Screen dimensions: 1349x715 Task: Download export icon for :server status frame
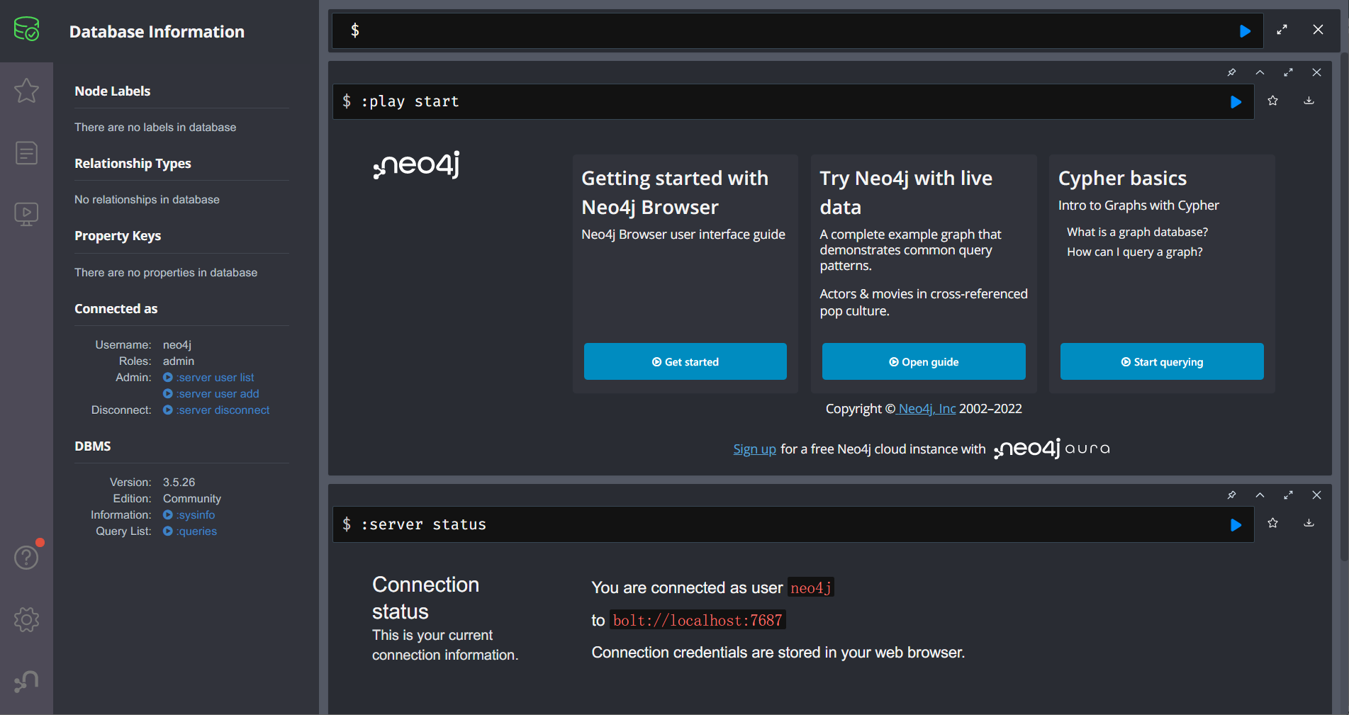1309,523
